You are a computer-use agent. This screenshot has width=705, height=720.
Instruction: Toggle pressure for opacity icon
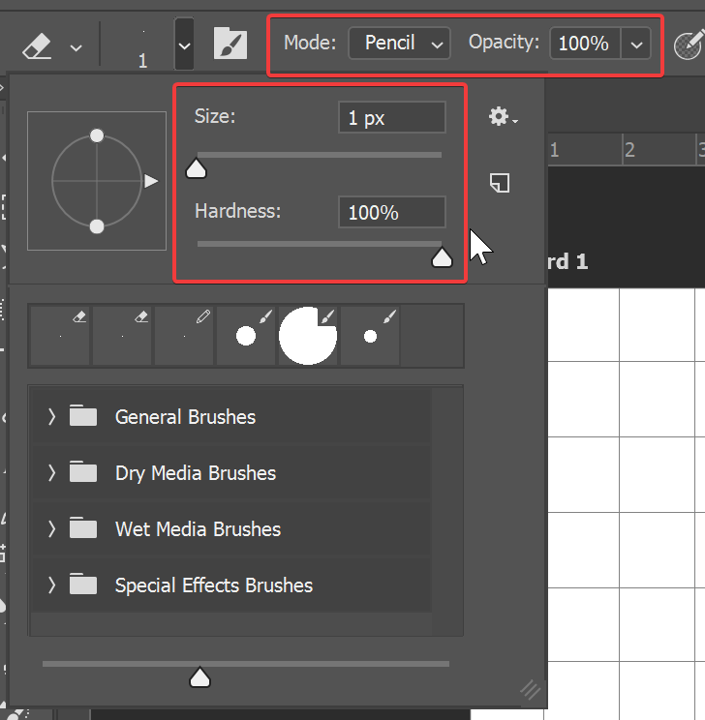pyautogui.click(x=689, y=44)
